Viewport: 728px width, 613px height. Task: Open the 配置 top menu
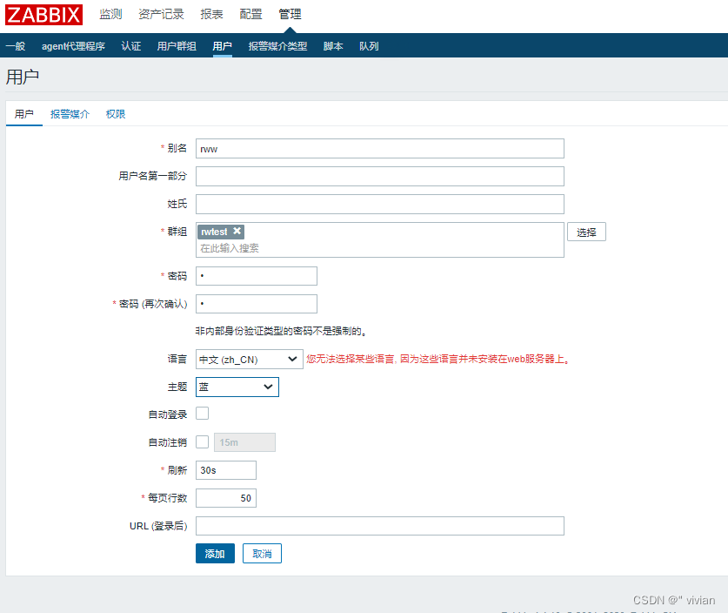point(250,15)
